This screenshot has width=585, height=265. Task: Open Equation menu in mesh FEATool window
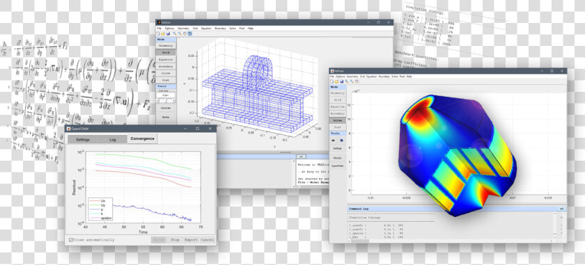click(206, 29)
